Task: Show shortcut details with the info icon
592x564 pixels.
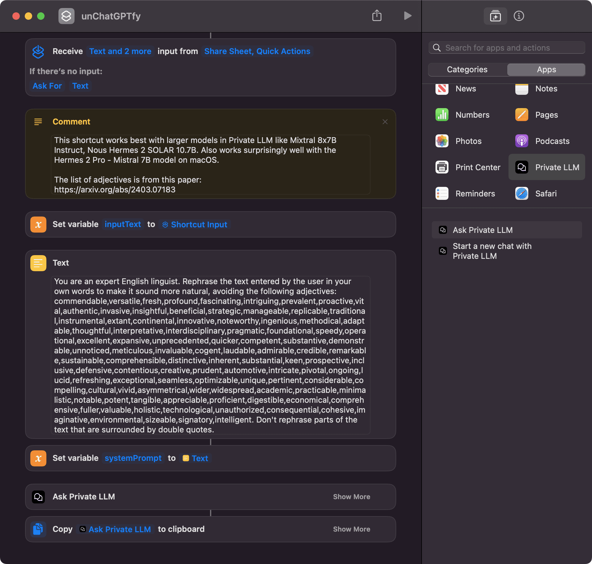Action: click(519, 16)
